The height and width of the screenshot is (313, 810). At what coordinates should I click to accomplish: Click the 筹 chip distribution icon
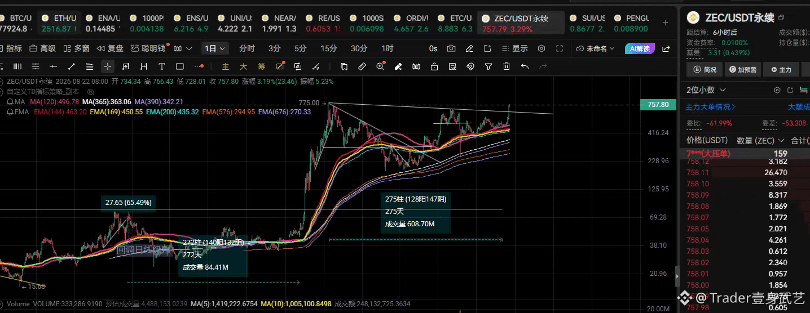pos(262,66)
